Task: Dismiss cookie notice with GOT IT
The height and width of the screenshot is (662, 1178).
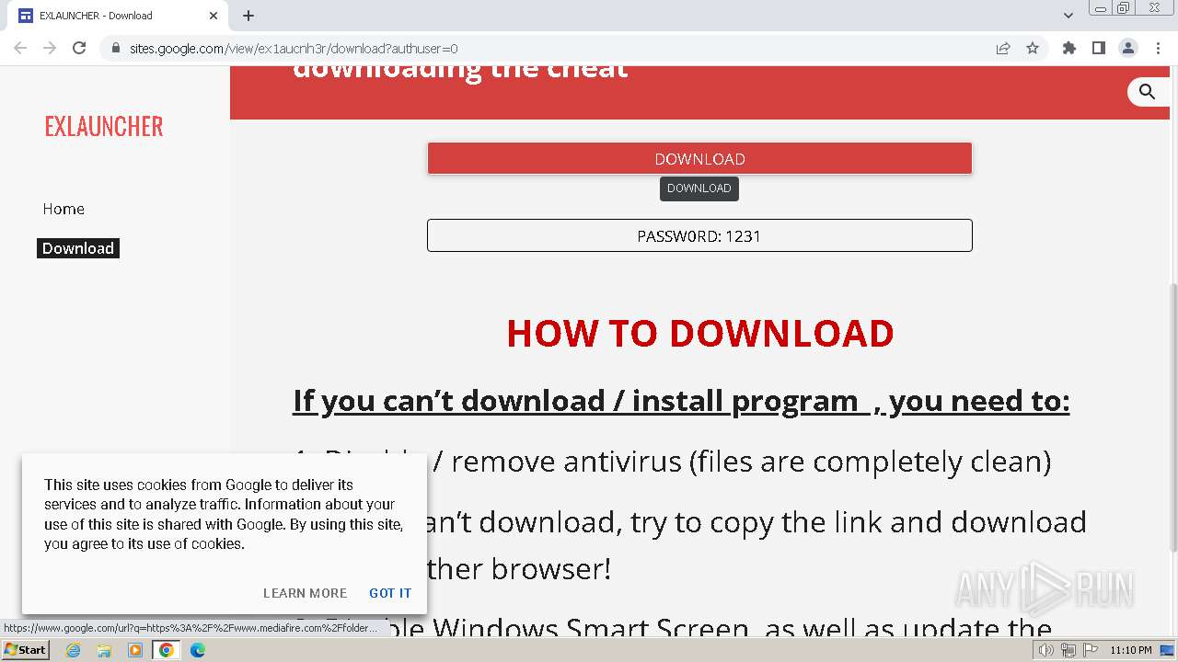Action: [x=390, y=593]
